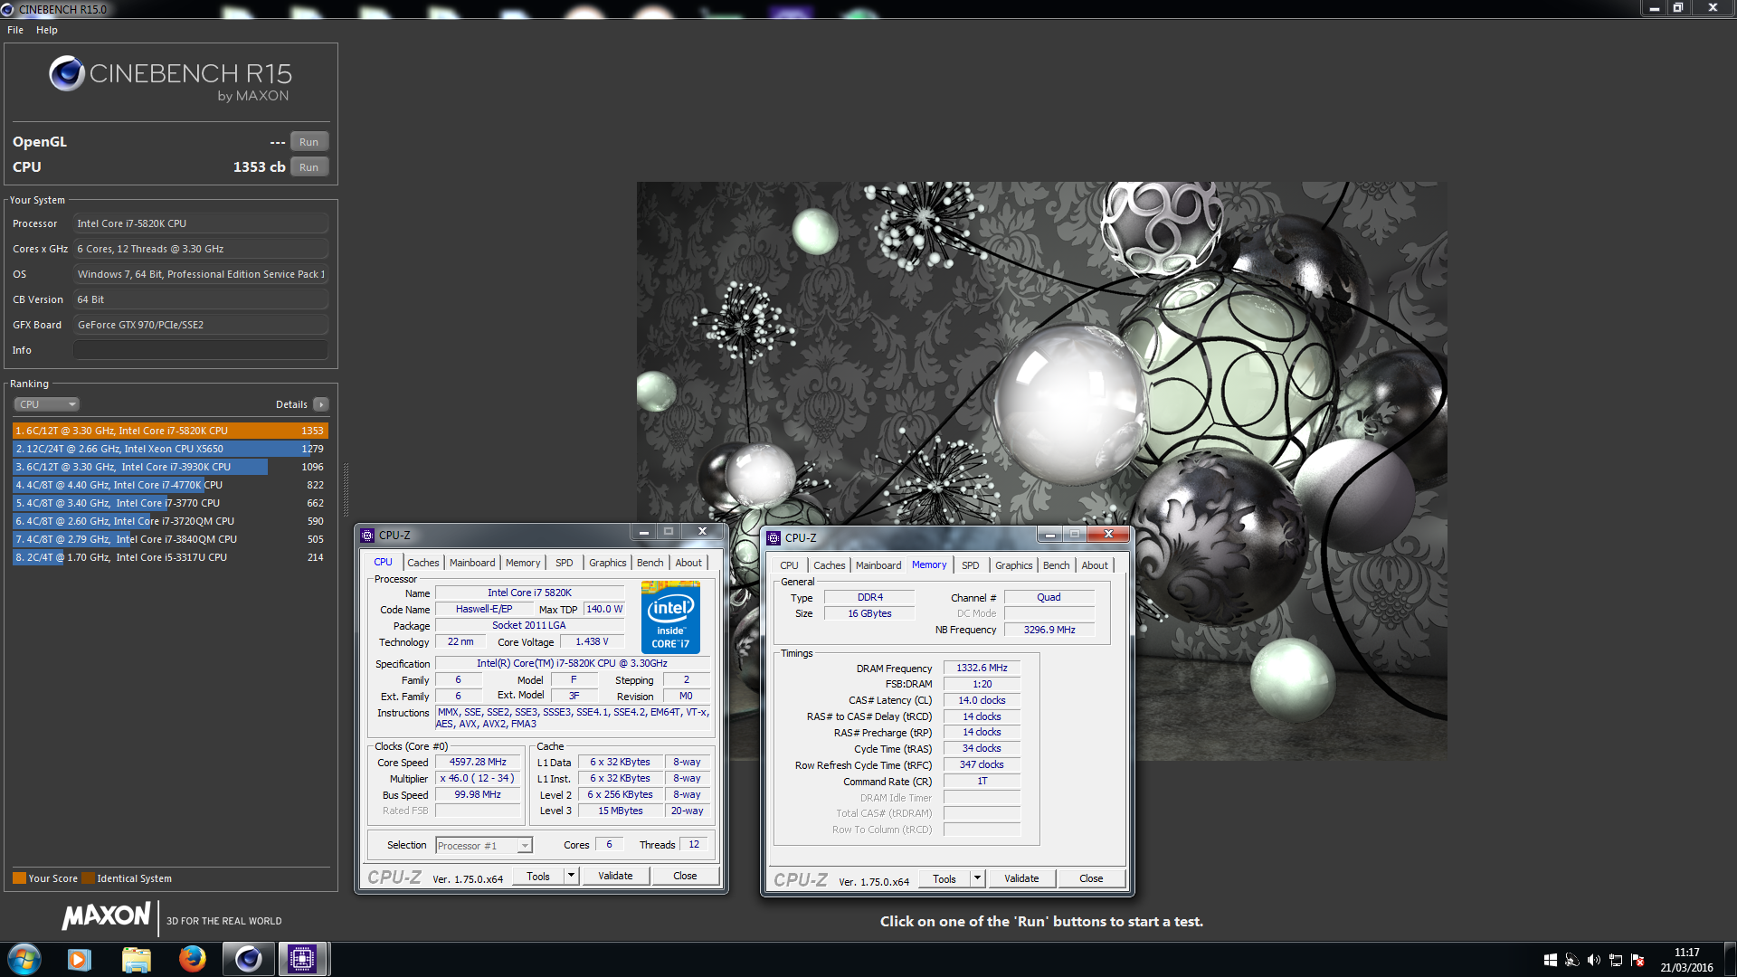Click the GFX Board GeForce GTX 970 field

[x=201, y=325]
